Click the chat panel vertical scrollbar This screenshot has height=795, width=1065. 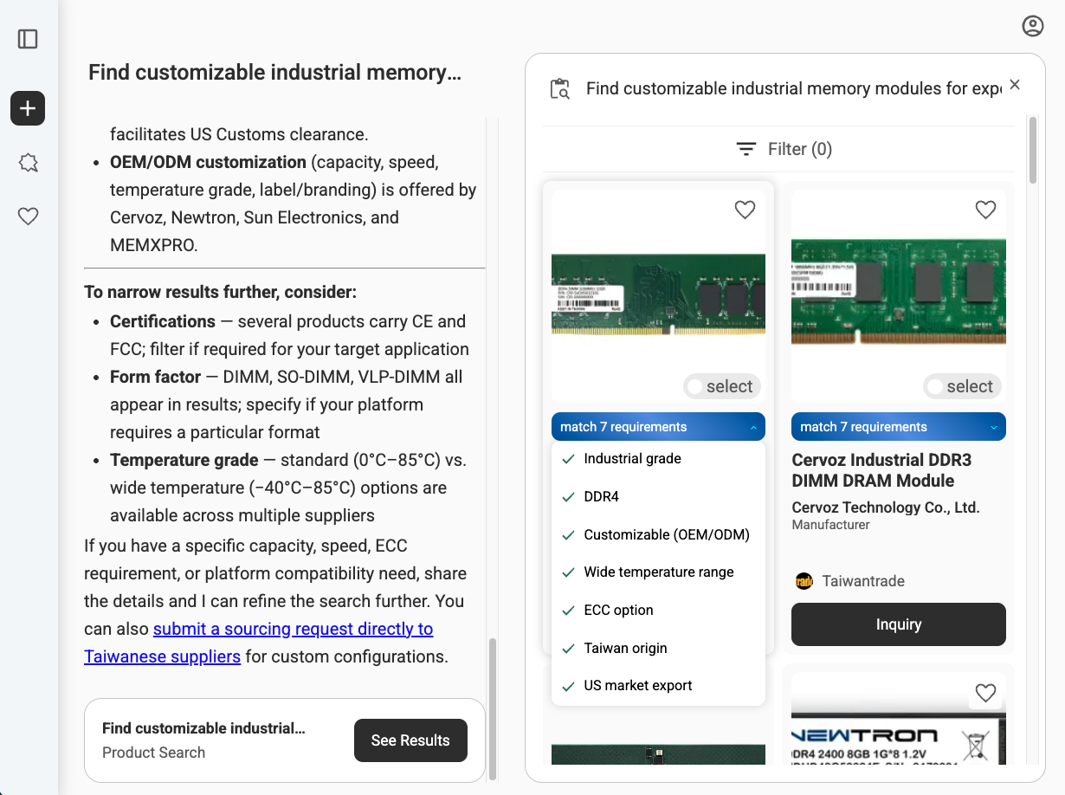[x=493, y=710]
